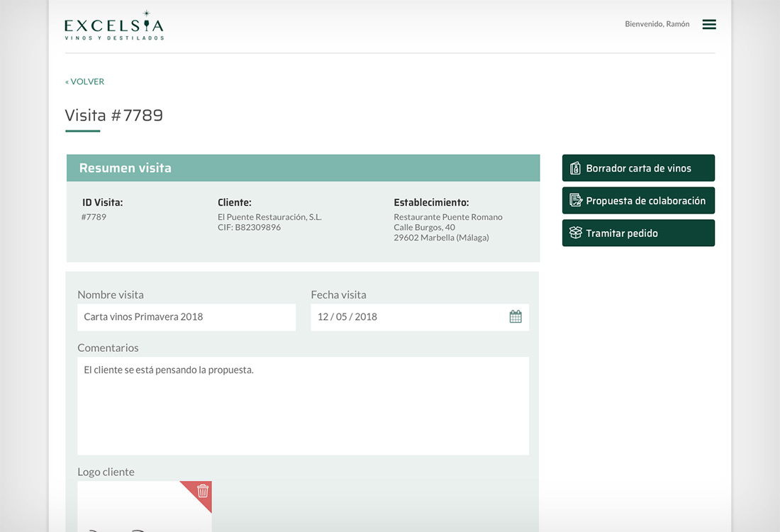The image size is (780, 532).
Task: Focus the Nombre visita input field
Action: pos(186,317)
